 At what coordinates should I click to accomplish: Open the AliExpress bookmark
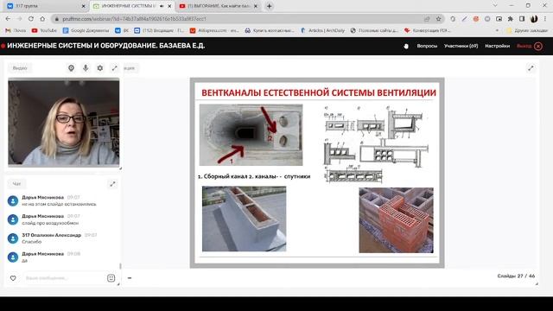214,31
